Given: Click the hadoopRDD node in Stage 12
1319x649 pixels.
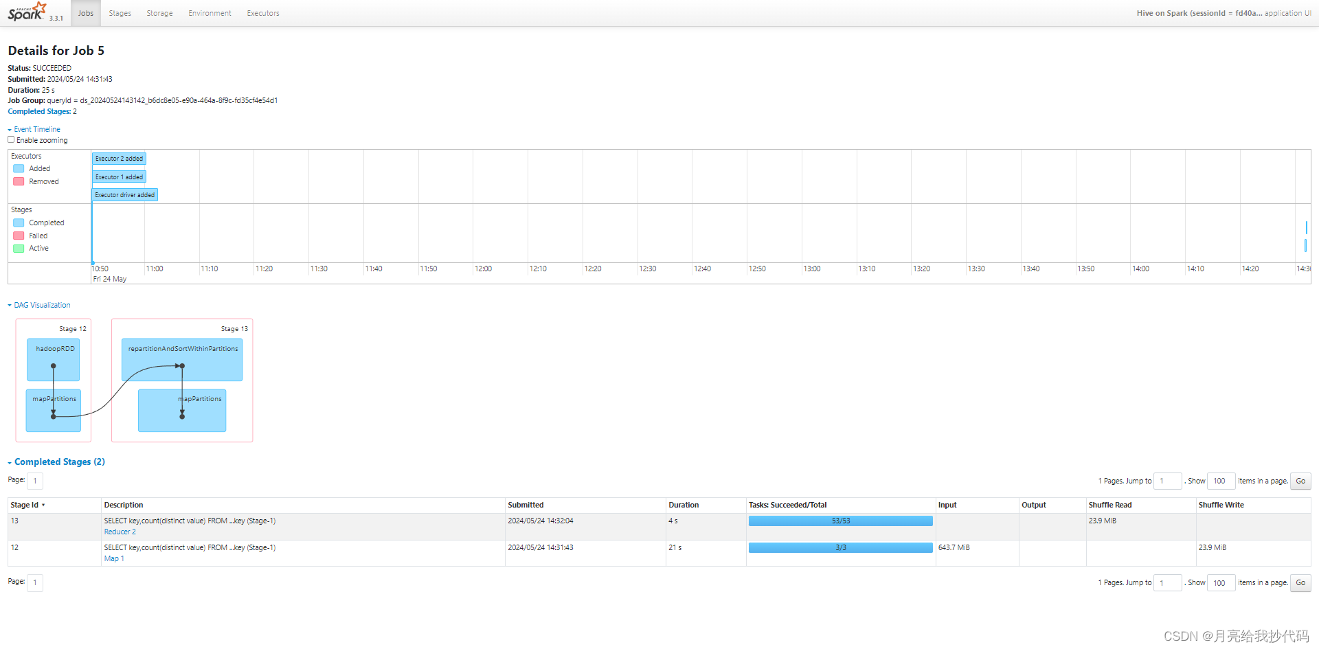Looking at the screenshot, I should (54, 360).
